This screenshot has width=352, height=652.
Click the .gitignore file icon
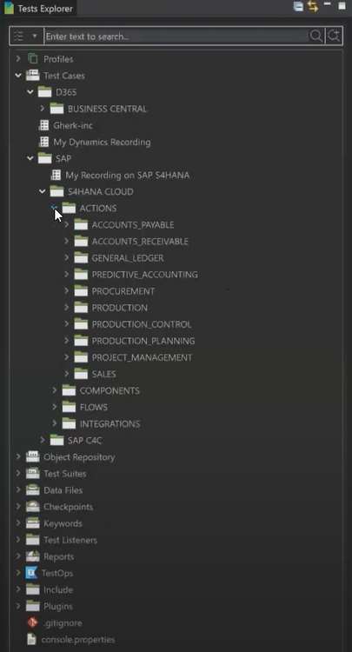click(x=32, y=622)
